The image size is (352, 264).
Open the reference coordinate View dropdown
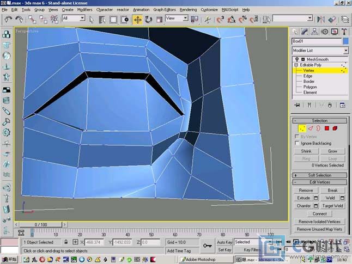[177, 18]
